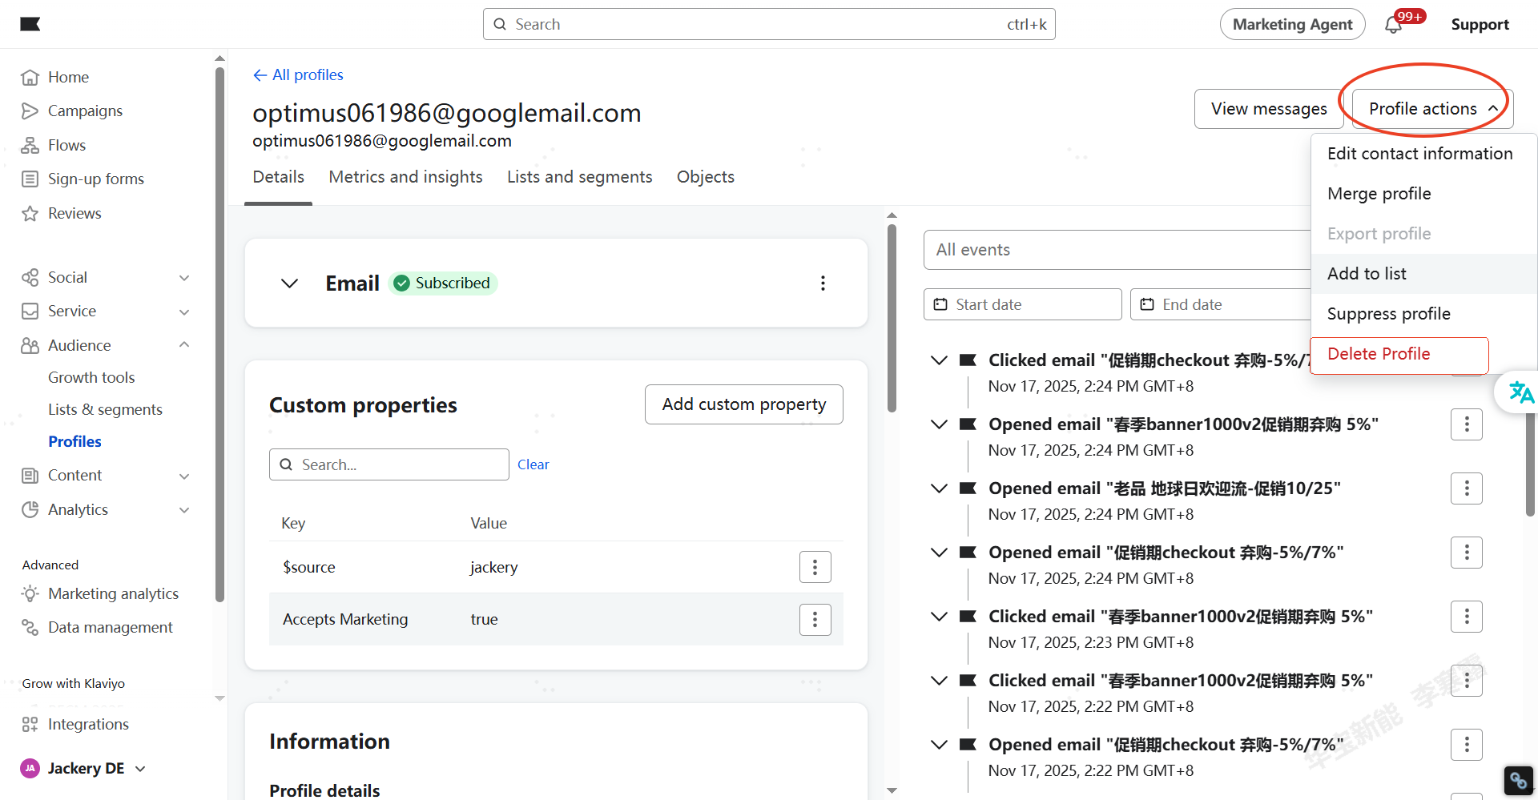1538x800 pixels.
Task: Open Home from the sidebar
Action: click(68, 77)
